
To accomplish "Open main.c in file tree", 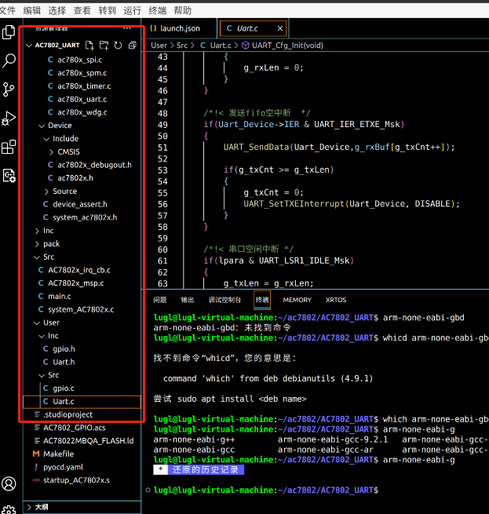I will 59,297.
